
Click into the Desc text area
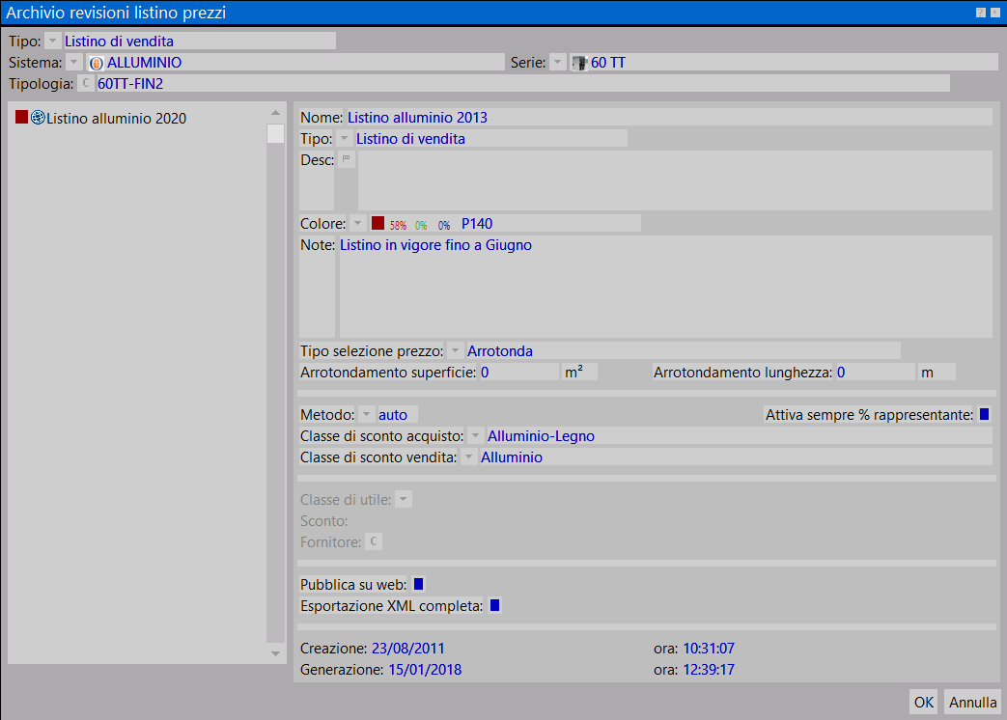coord(675,180)
